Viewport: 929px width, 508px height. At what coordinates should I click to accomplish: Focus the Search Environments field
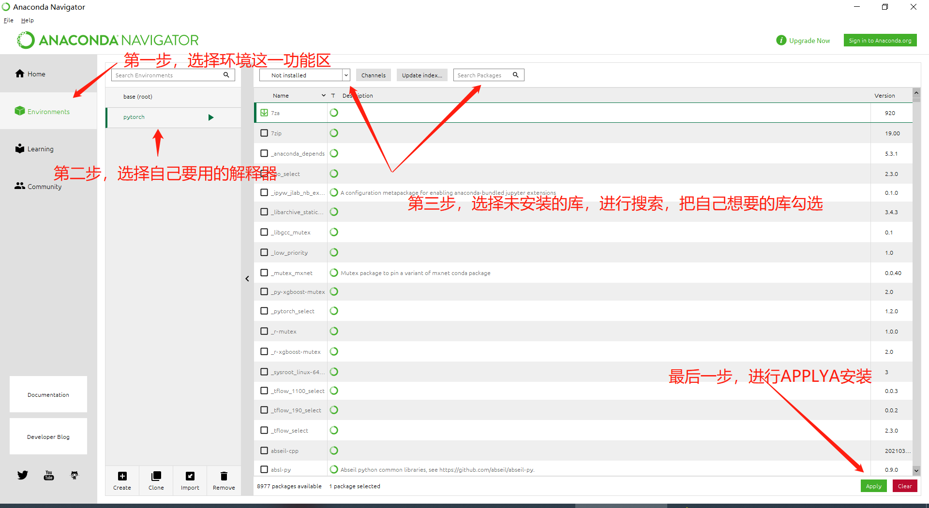point(173,75)
